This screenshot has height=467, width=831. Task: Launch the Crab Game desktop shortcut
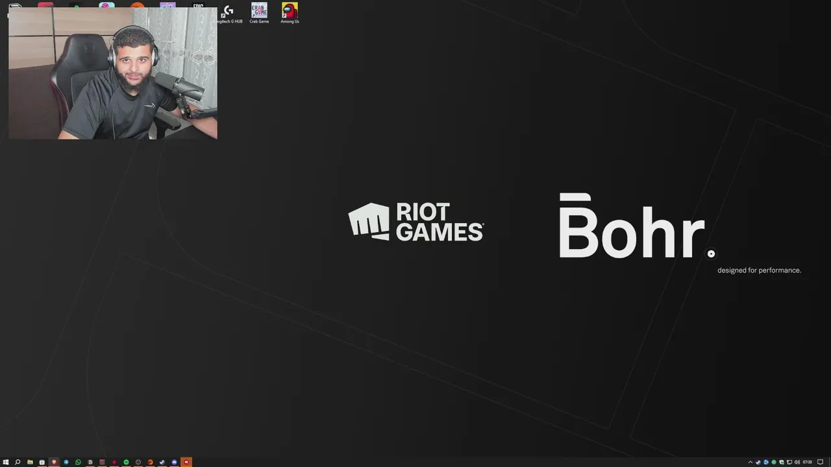pyautogui.click(x=259, y=14)
